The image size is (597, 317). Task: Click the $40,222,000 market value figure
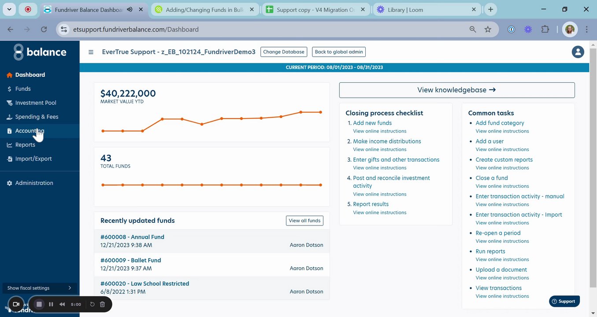(128, 93)
